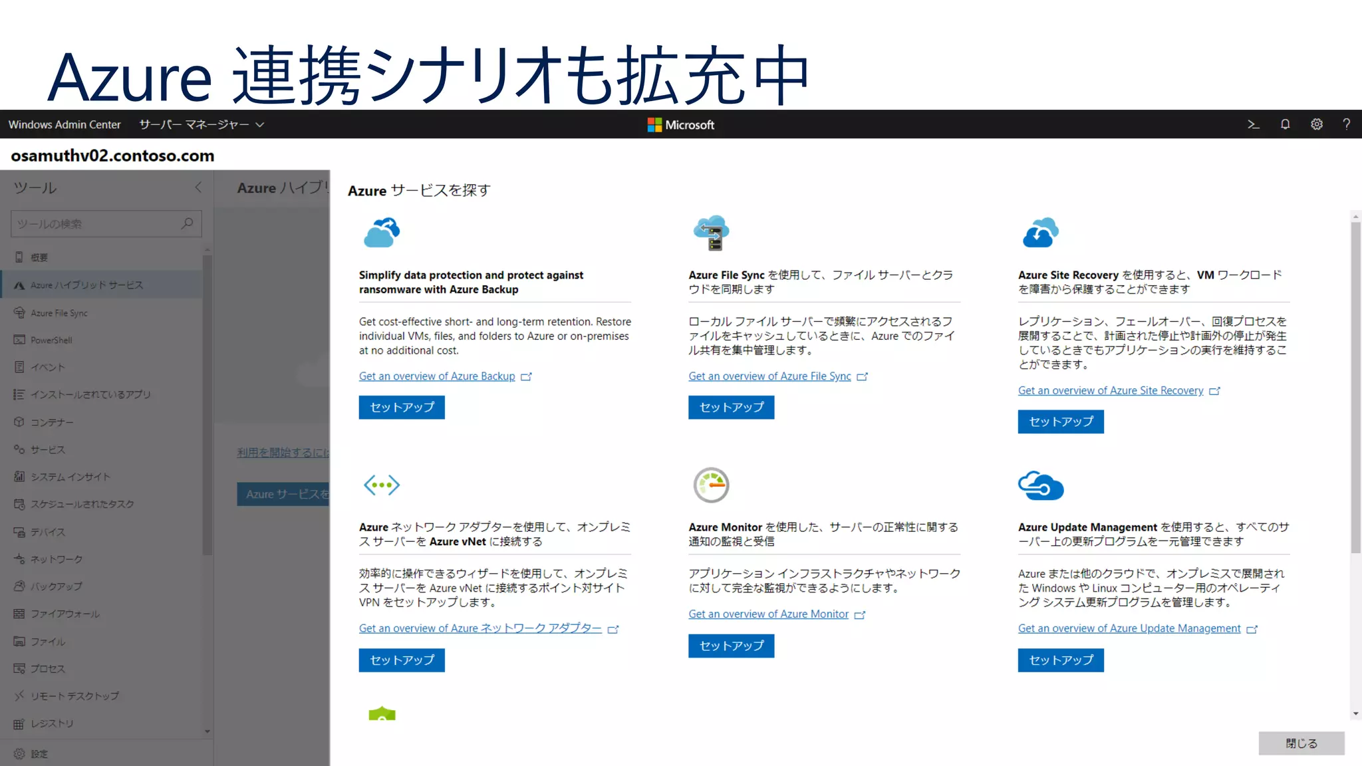
Task: Open リモート デスクトップ in sidebar
Action: pos(101,696)
